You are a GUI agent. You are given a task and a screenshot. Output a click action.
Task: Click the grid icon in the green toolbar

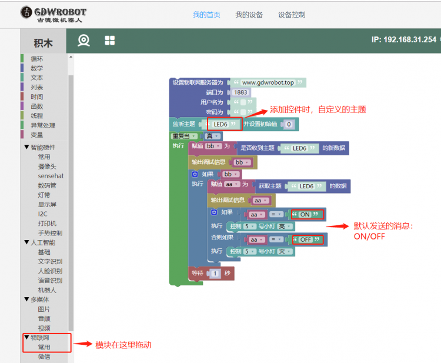point(110,40)
